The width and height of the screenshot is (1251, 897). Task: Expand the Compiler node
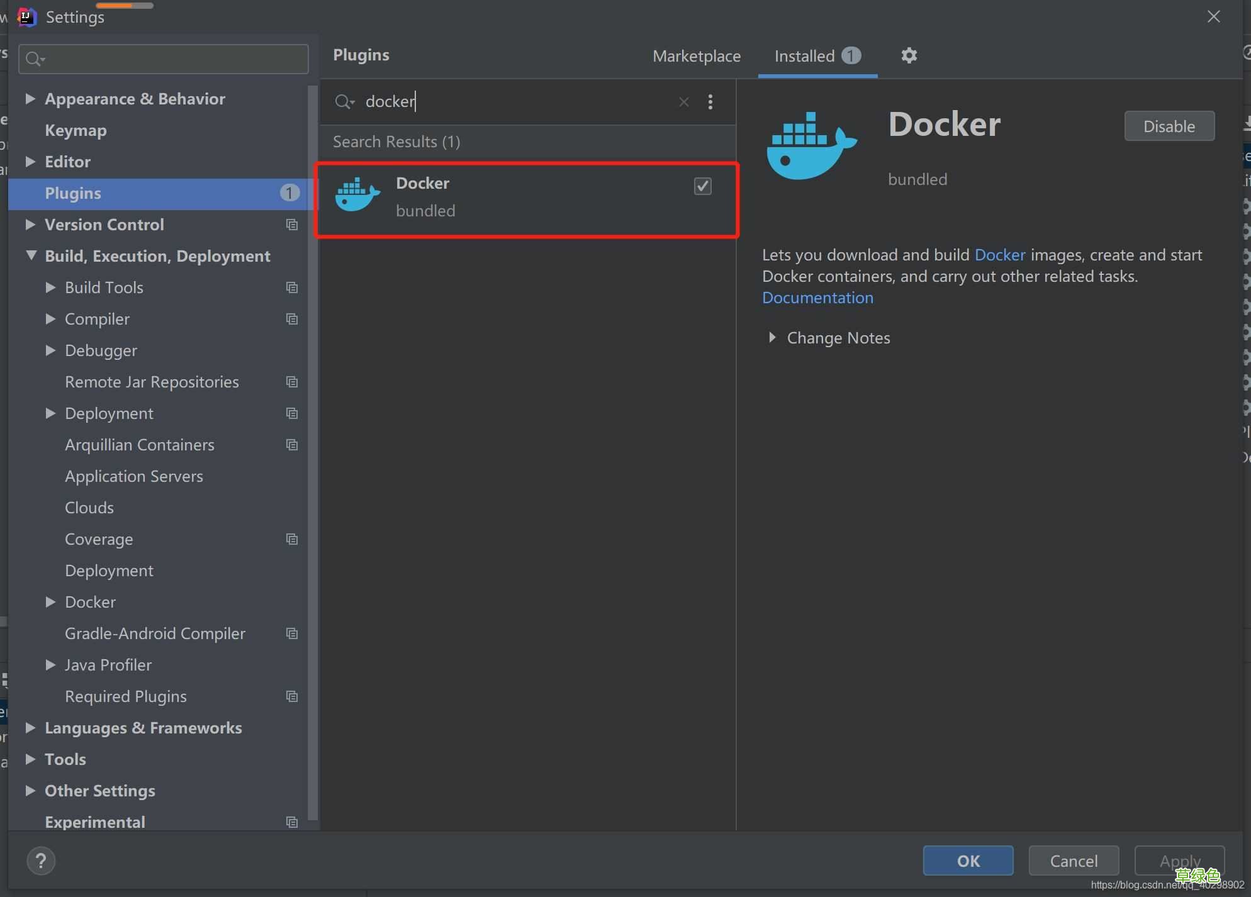50,319
